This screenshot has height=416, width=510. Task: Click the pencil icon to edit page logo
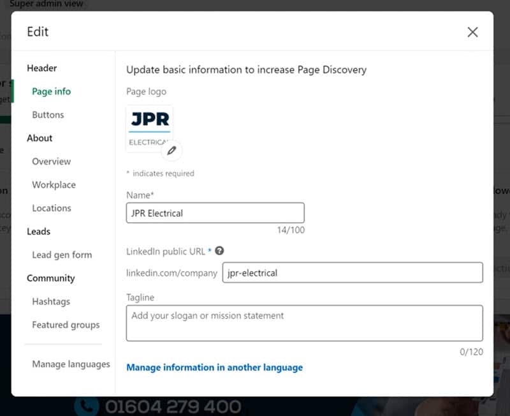(x=171, y=151)
